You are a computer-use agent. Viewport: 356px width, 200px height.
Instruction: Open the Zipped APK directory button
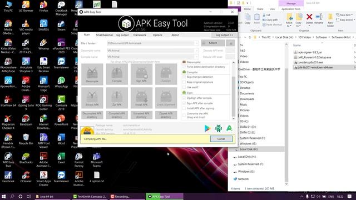point(166,115)
